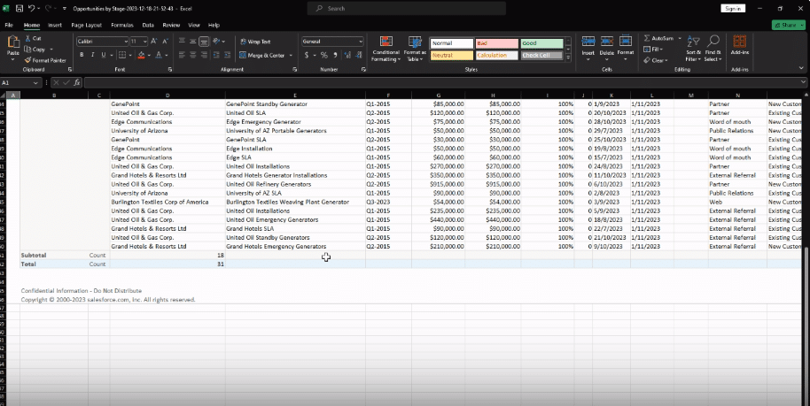Decrease font size with the smaller A

[x=166, y=42]
